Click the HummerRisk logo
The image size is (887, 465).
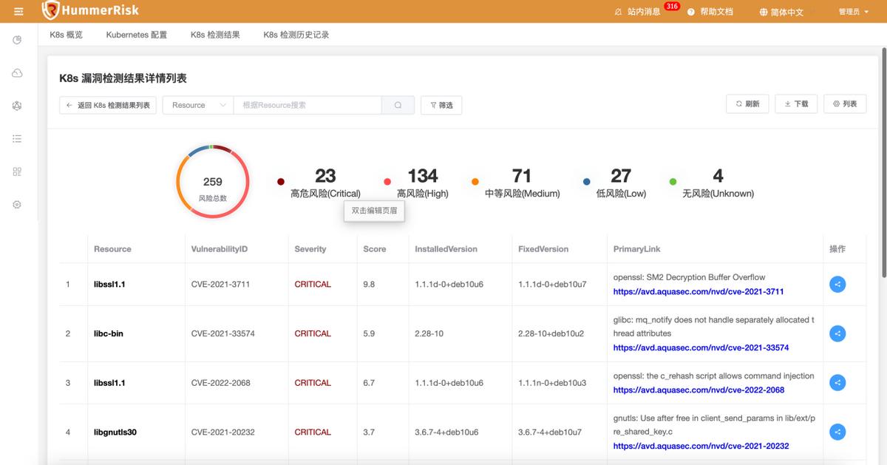(89, 11)
